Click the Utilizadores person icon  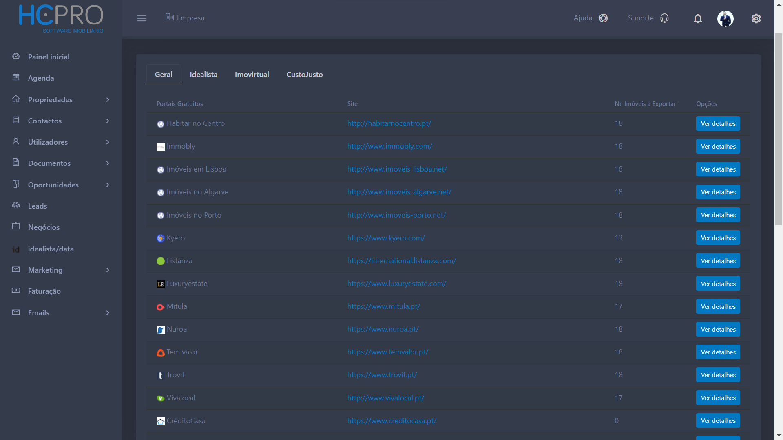(16, 141)
